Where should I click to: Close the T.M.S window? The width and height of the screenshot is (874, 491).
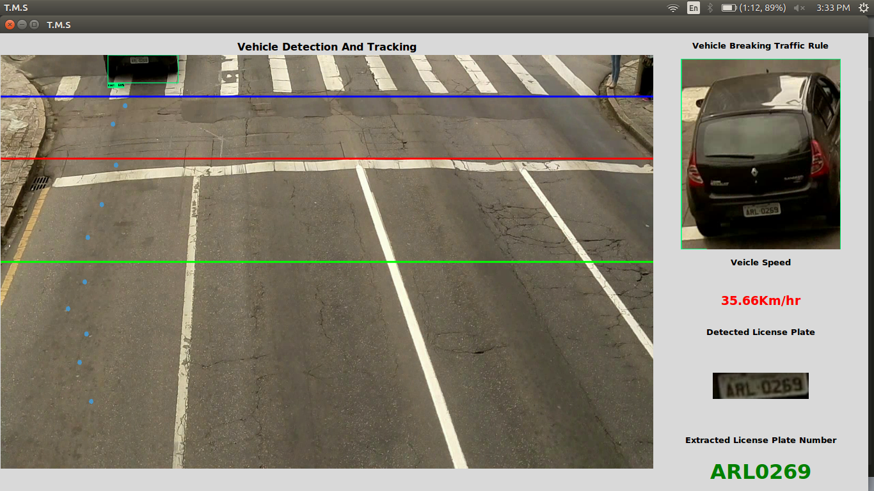[10, 24]
